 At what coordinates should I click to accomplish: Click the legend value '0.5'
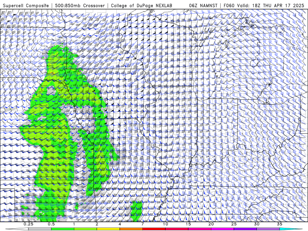[51, 224]
